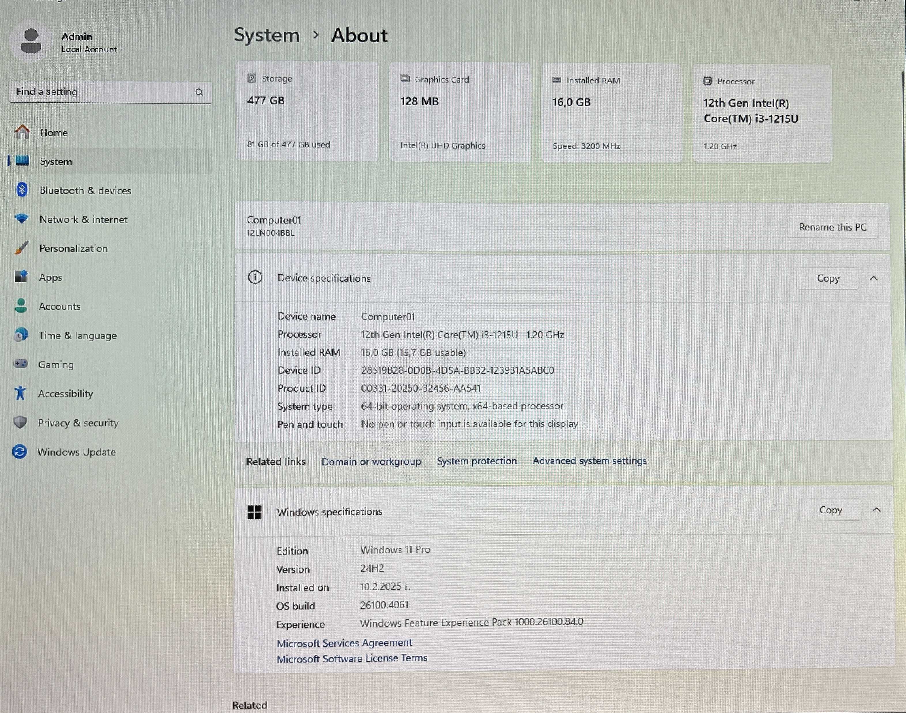
Task: Open Personalization via paintbrush icon
Action: (x=21, y=247)
